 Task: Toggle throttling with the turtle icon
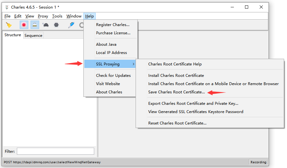pos(45,25)
